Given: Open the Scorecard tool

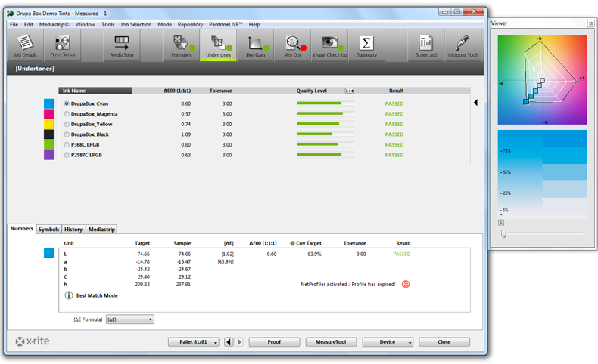Looking at the screenshot, I should tap(426, 45).
